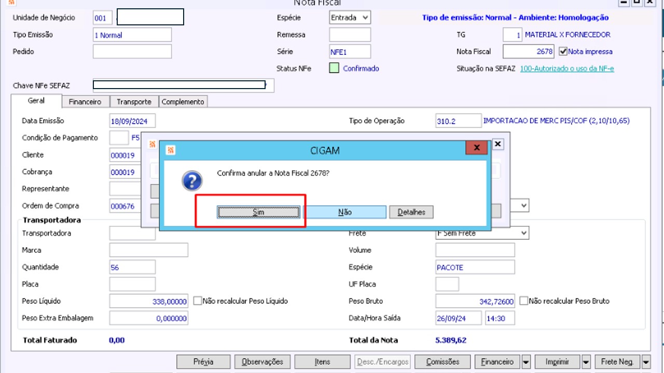Viewport: 664px width, 373px height.
Task: Open the Imprimir button dropdown arrow
Action: pyautogui.click(x=587, y=362)
